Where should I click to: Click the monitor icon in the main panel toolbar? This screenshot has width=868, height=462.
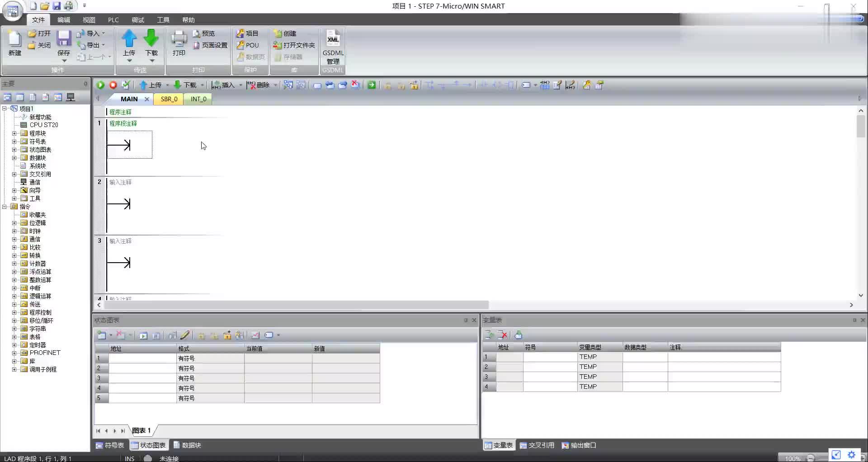[x=71, y=97]
